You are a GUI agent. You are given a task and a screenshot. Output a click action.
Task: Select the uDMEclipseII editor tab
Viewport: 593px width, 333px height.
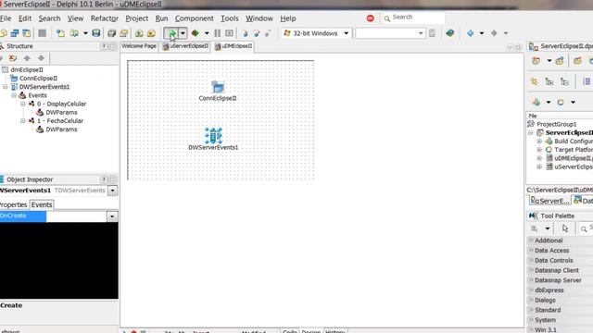(x=233, y=46)
